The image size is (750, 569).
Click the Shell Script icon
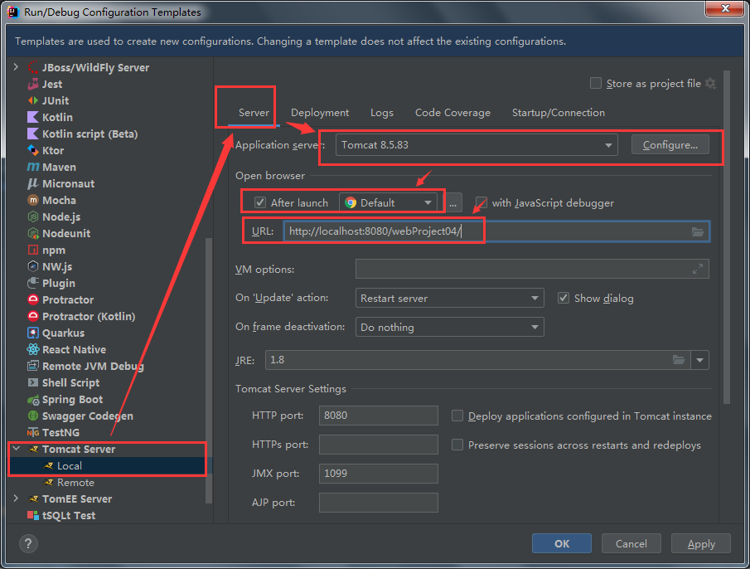(33, 383)
